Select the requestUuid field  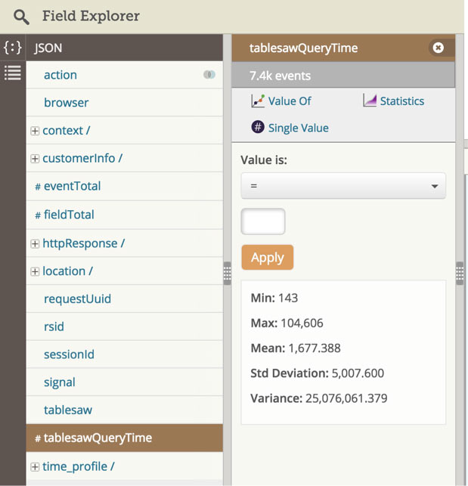pyautogui.click(x=77, y=299)
